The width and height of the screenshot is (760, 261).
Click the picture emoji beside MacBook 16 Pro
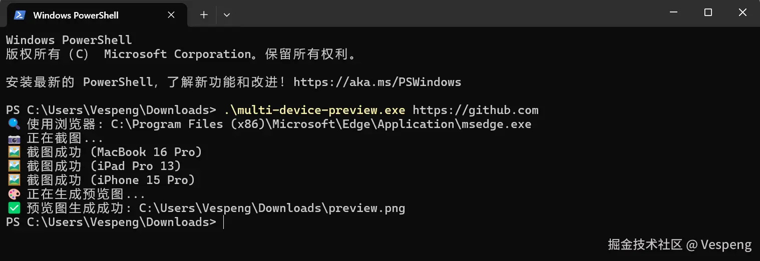(x=14, y=152)
